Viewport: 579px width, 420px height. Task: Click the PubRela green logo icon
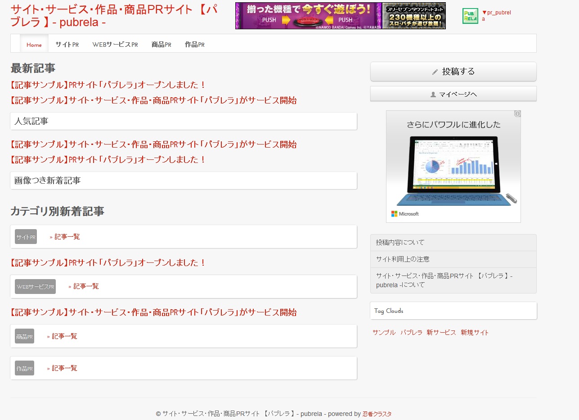470,16
